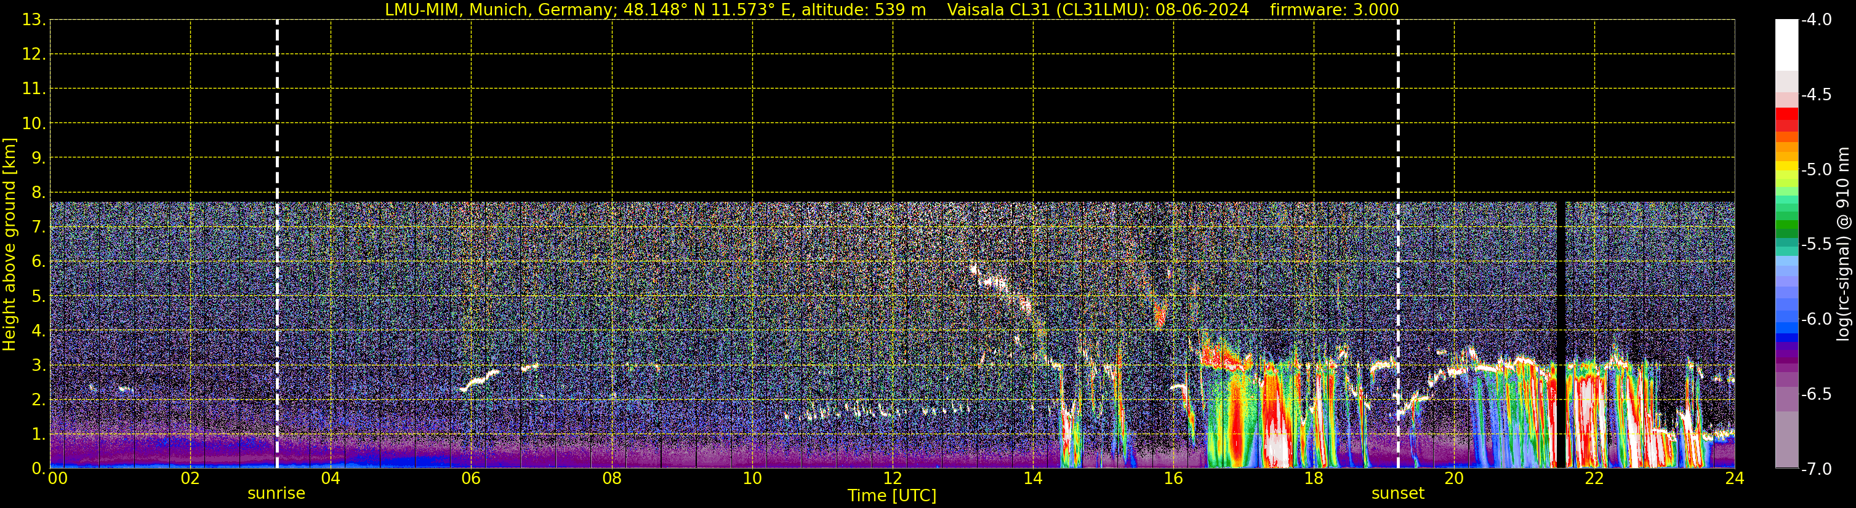Click the 'sunset' label below the axis
The image size is (1856, 508).
[1398, 494]
